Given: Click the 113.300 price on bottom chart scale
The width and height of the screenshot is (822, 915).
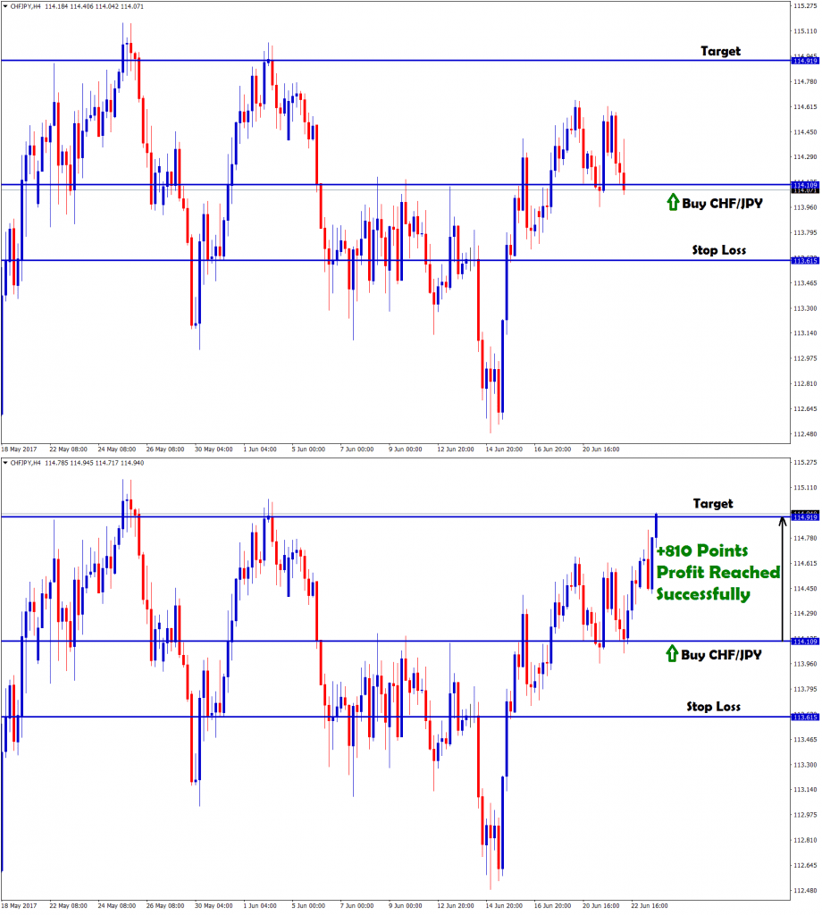Looking at the screenshot, I should [805, 765].
